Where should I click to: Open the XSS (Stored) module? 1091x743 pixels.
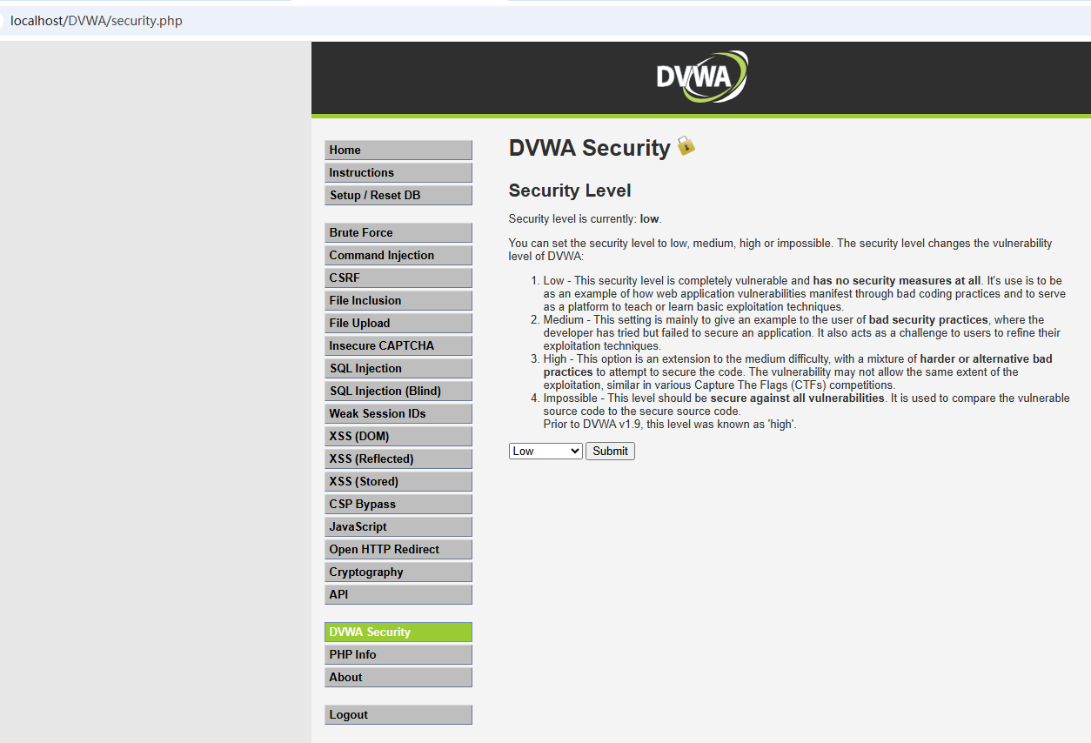point(398,481)
